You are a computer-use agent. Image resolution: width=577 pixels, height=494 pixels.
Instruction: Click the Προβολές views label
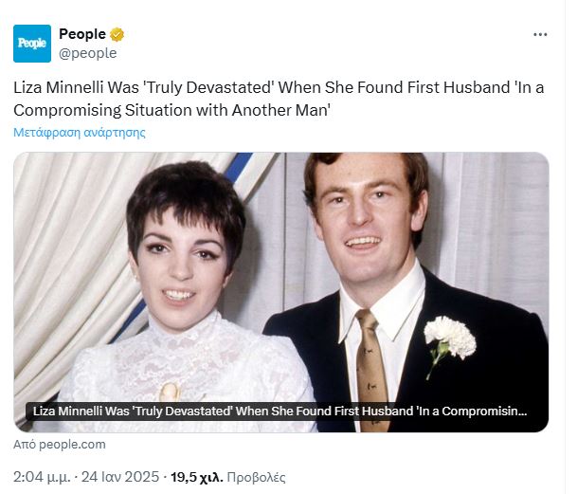click(256, 477)
